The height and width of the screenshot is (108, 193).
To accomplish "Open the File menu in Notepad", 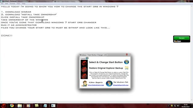I will pyautogui.click(x=2, y=4).
